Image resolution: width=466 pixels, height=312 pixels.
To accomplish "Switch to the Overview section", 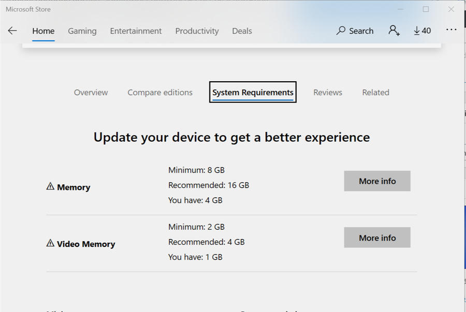I will pyautogui.click(x=91, y=93).
